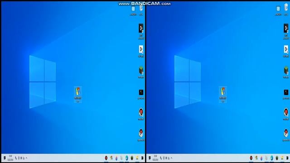Launch Minecraft from the left taskbar
The width and height of the screenshot is (290, 163).
tap(132, 158)
